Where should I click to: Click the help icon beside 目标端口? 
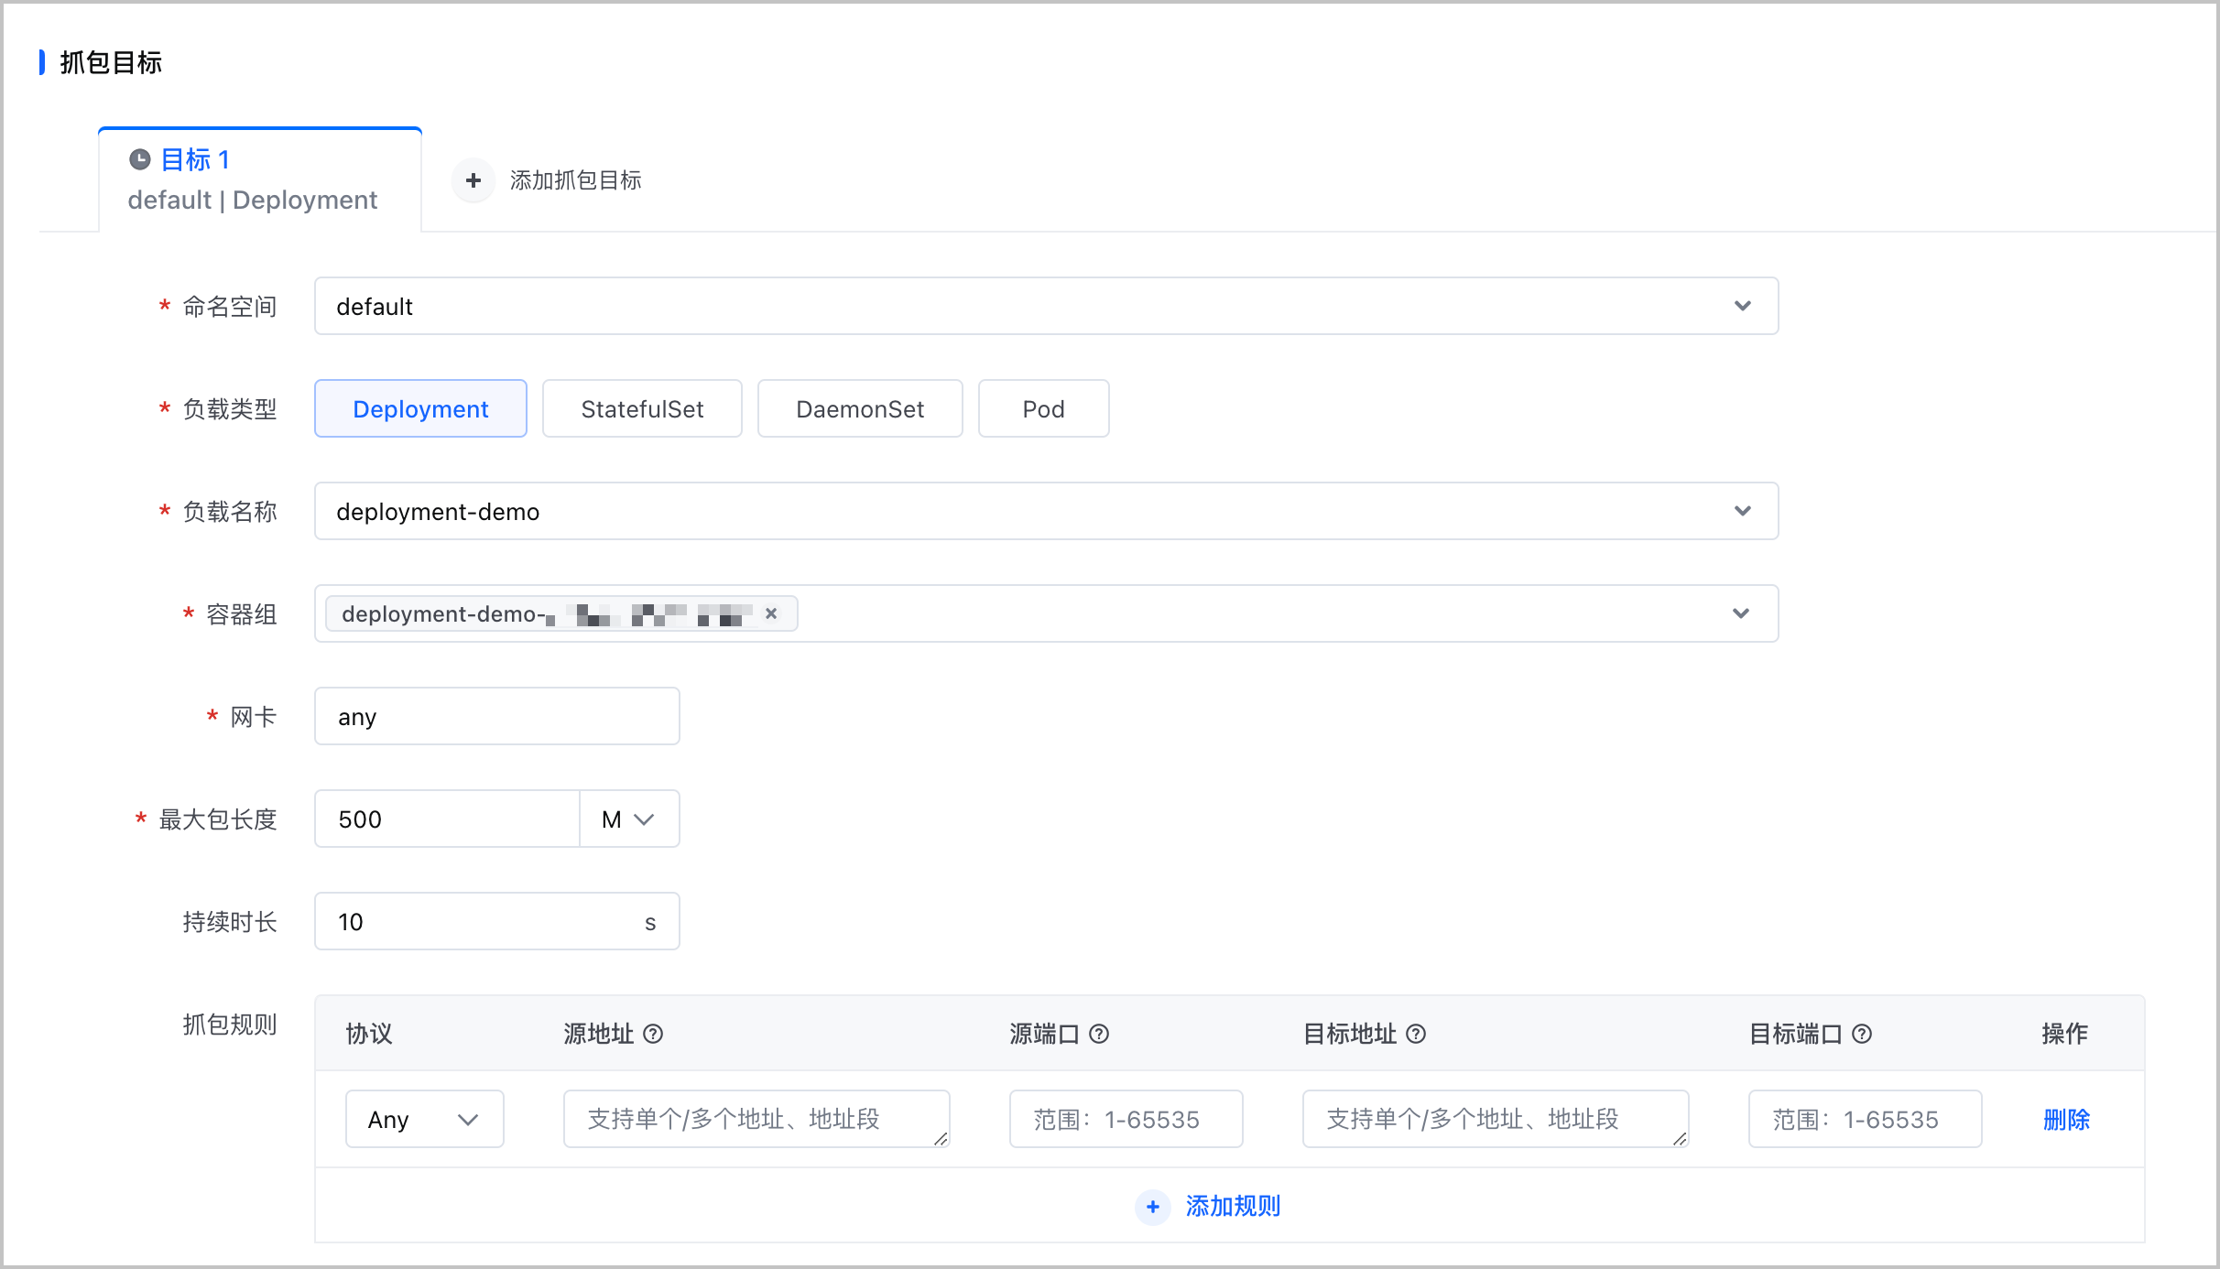[1862, 1034]
